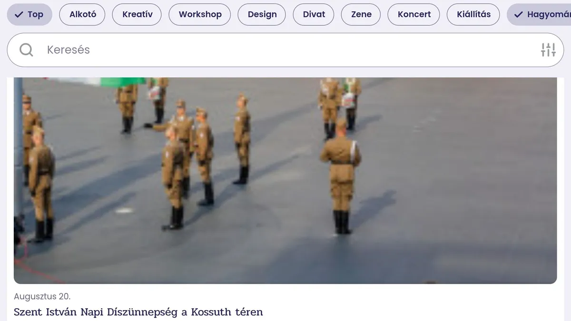
Task: Filter events by Zene
Action: click(361, 14)
